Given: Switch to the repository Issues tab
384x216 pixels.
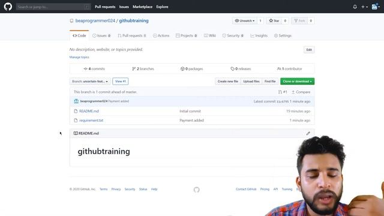Looking at the screenshot, I should pyautogui.click(x=101, y=35).
